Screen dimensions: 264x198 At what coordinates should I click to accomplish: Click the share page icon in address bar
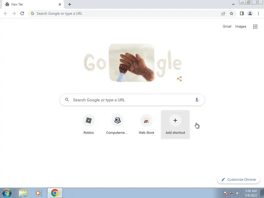pos(223,13)
